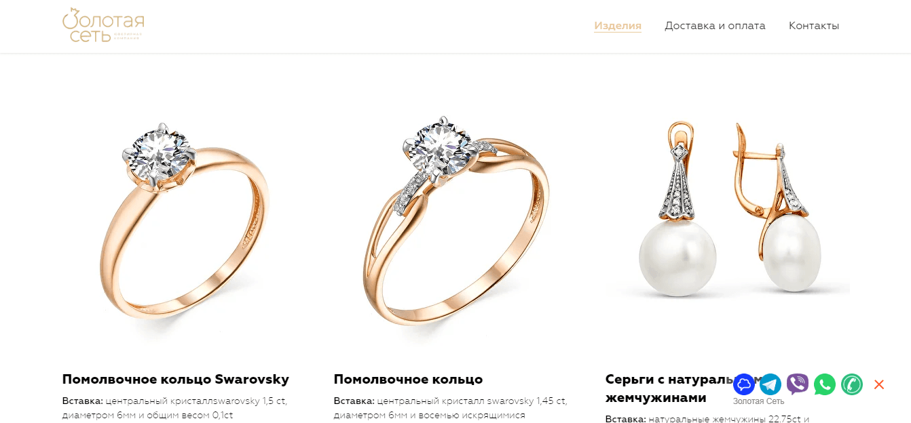Click the Золотая Сеть label under chat icons
Screen dimensions: 911x423
coord(758,401)
